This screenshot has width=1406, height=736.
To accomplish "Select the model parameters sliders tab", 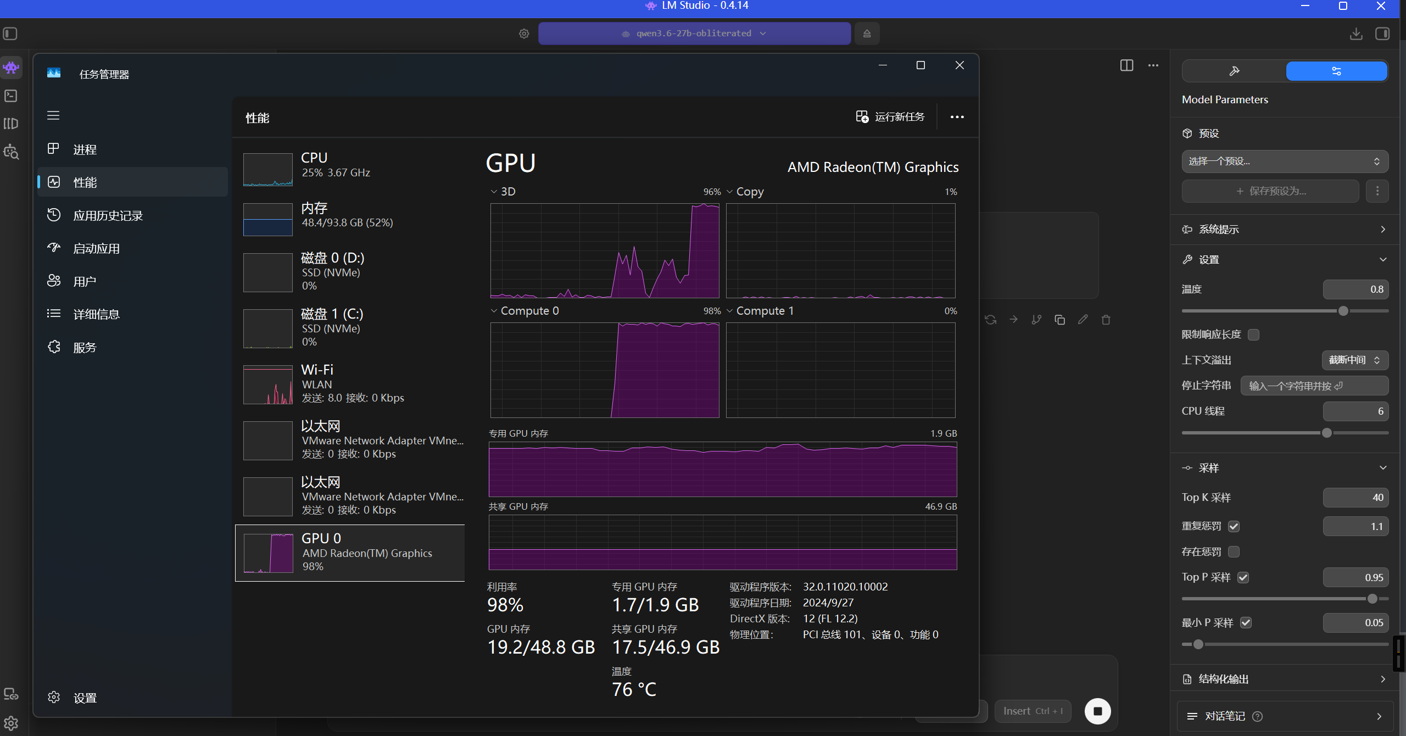I will (1337, 71).
